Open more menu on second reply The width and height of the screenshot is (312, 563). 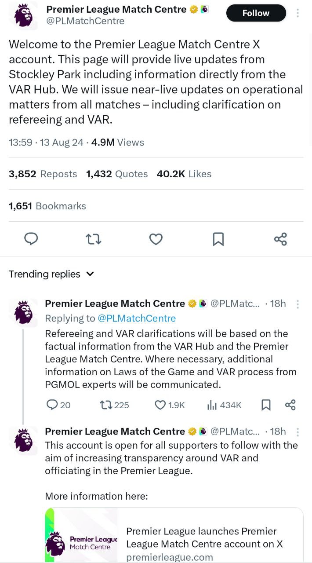click(x=297, y=431)
